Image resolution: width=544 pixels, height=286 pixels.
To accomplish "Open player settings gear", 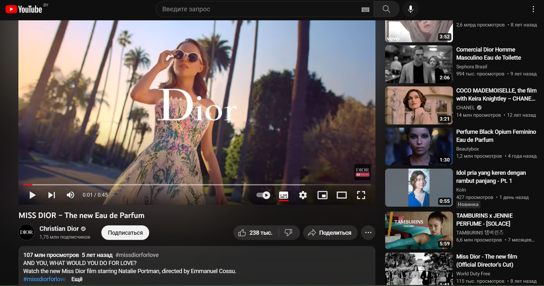I will (x=303, y=195).
